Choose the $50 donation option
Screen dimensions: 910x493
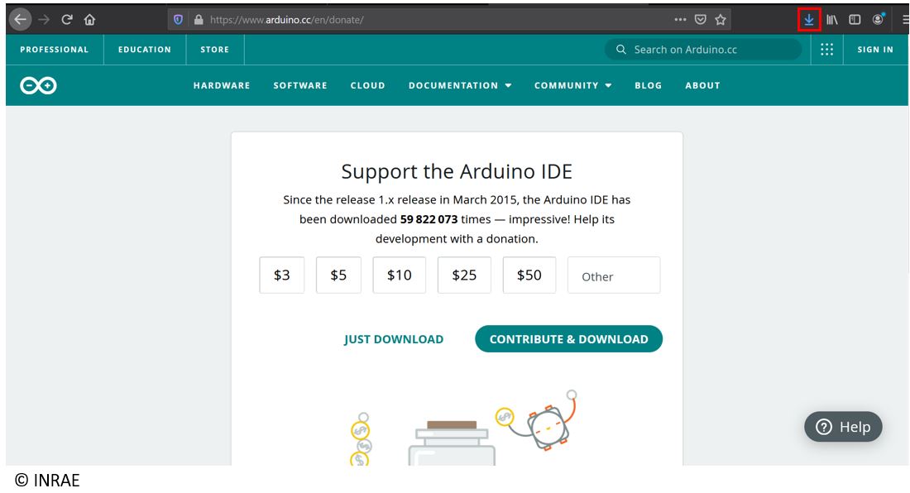click(x=529, y=275)
